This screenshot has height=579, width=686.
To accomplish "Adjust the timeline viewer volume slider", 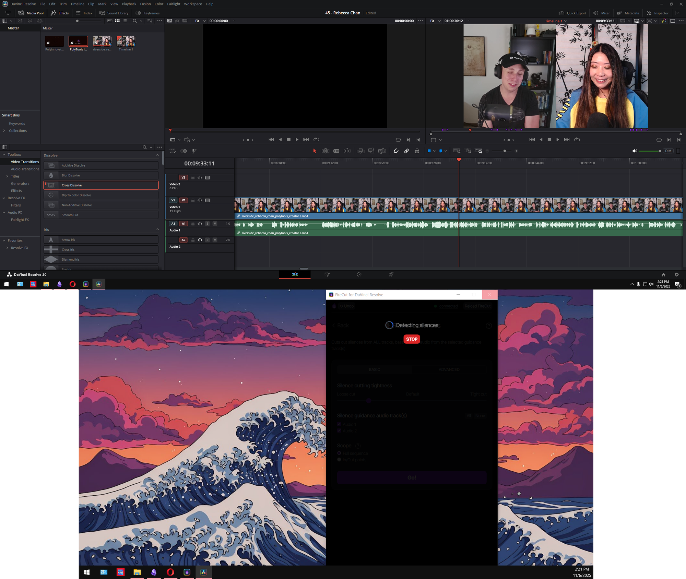I will tap(649, 151).
